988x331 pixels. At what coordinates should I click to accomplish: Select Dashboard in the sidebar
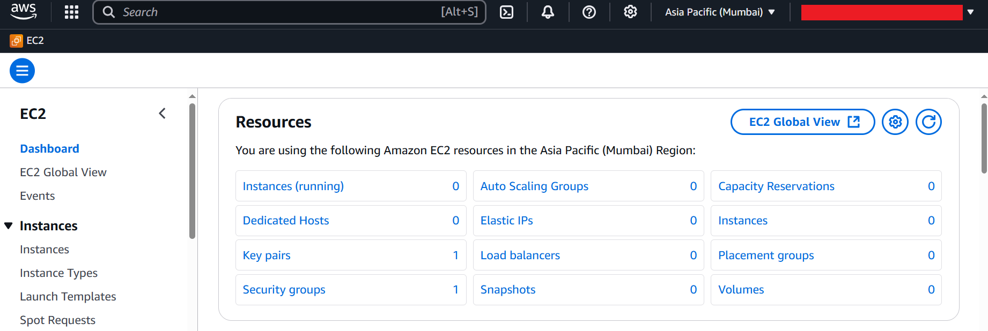coord(49,149)
